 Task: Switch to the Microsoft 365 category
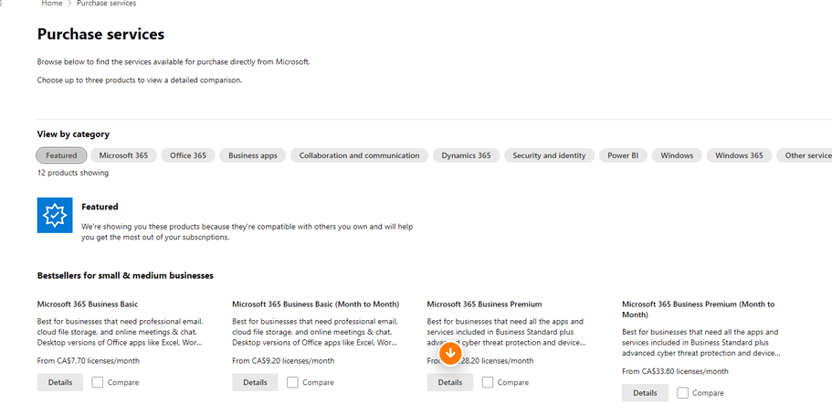tap(123, 155)
